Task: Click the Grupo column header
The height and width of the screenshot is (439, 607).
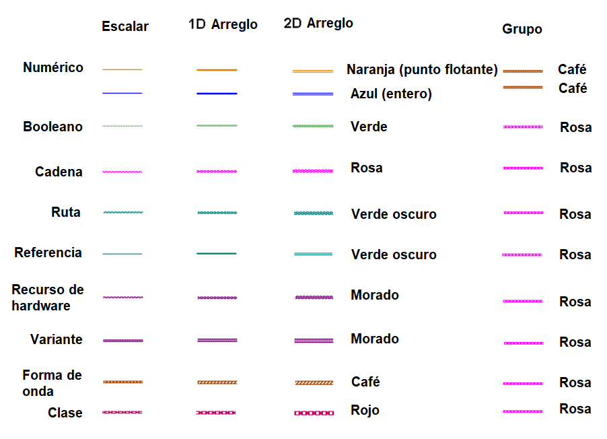Action: [522, 29]
